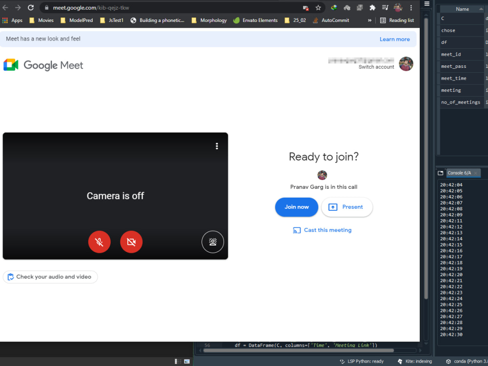Click Pranav Garg's avatar under Ready to join
Screen dimensions: 488x366
pos(322,175)
